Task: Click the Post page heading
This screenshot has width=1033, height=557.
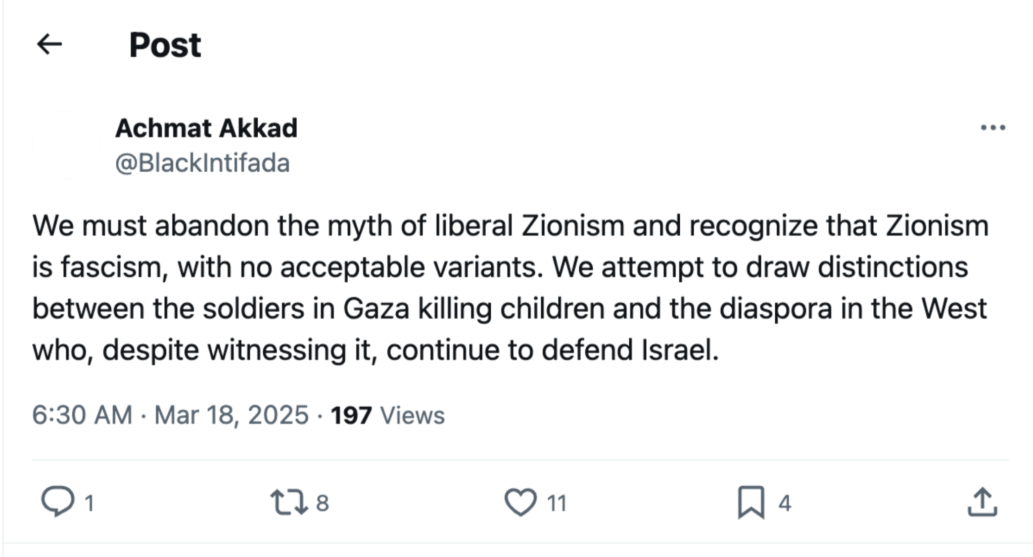Action: 165,45
